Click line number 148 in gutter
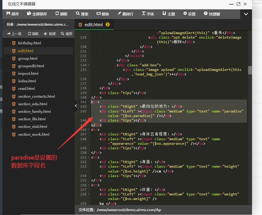The width and height of the screenshot is (262, 215). (x=83, y=139)
